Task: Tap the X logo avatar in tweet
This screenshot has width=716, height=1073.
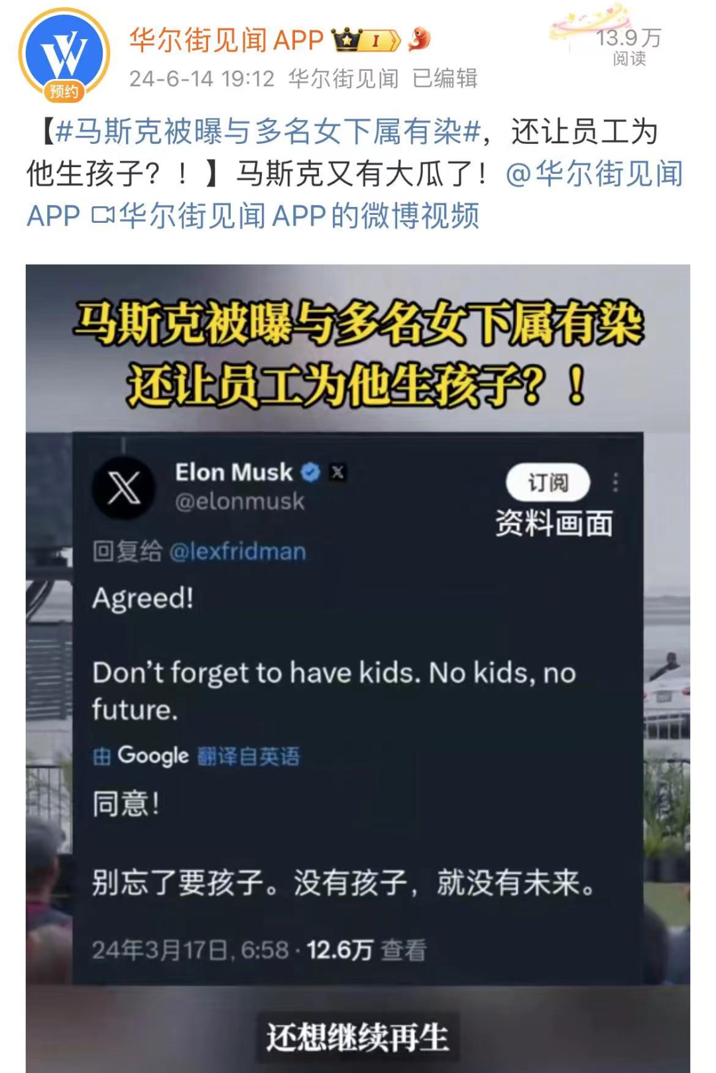Action: click(x=123, y=488)
